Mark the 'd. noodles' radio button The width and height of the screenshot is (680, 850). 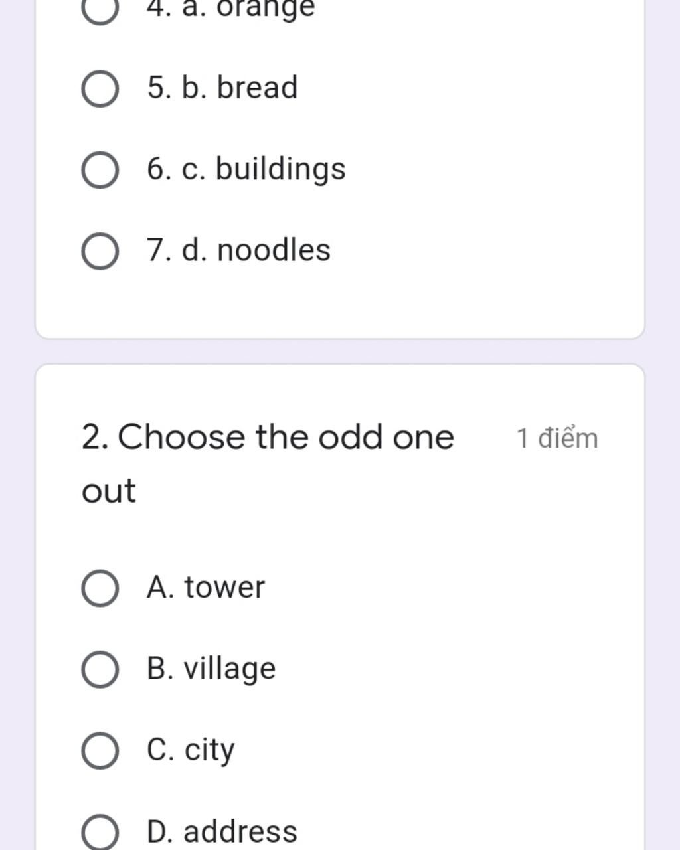point(100,251)
